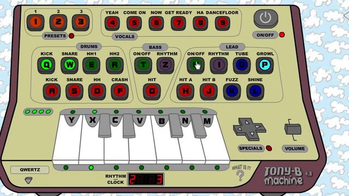Toggle the lead TUBE effect button
349x196 pixels.
pos(242,65)
